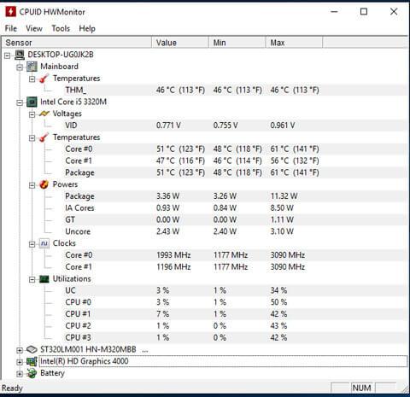Click the 11.32 W max package power

[x=284, y=196]
